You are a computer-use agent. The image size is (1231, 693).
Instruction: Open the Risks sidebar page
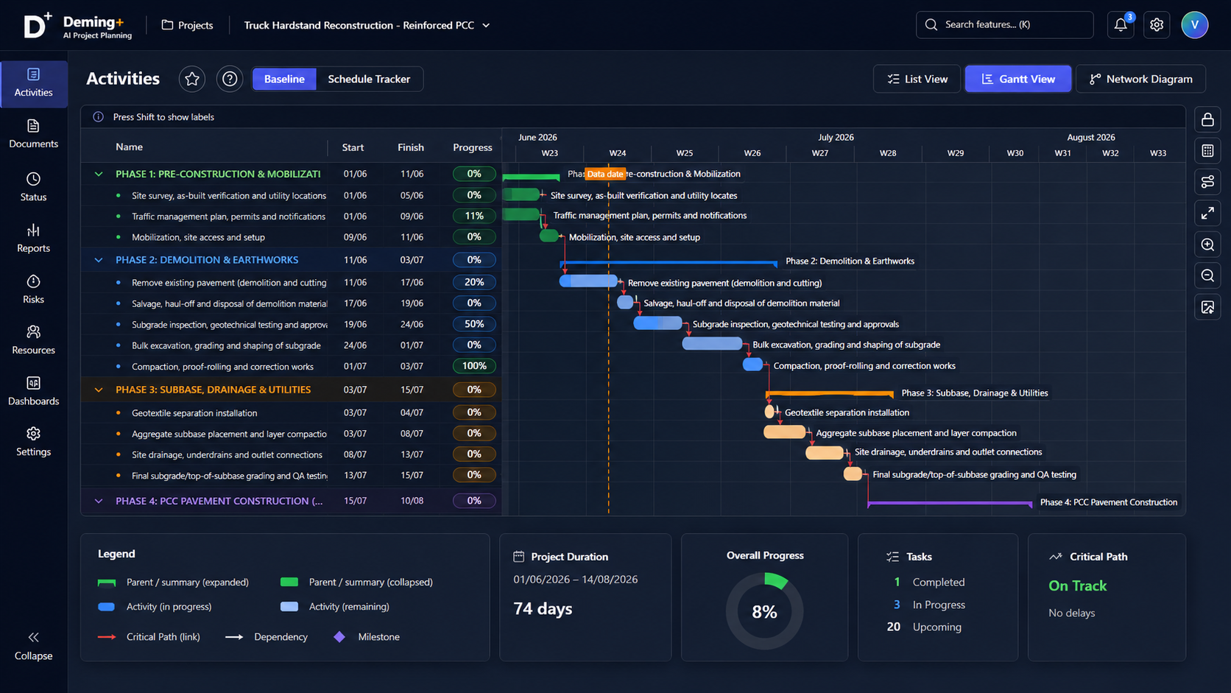pyautogui.click(x=34, y=289)
